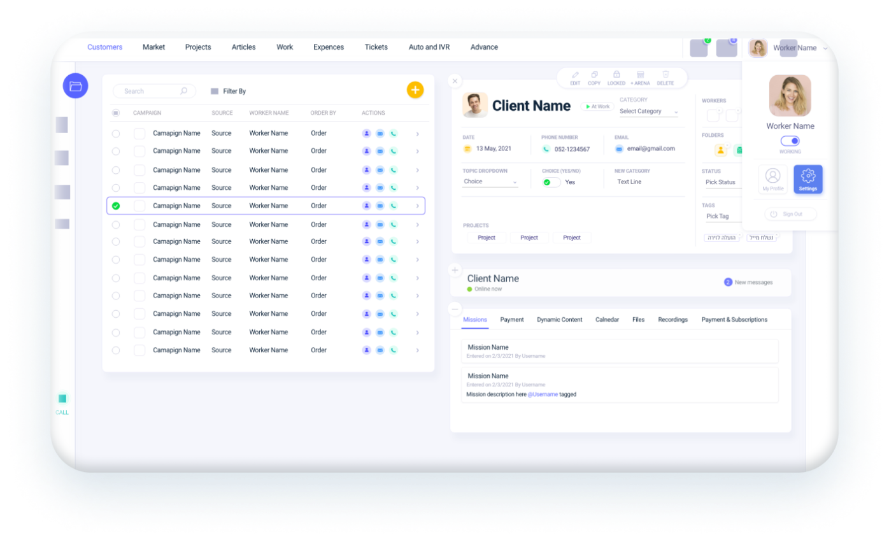Click the client profile photo thumbnail

[x=475, y=105]
